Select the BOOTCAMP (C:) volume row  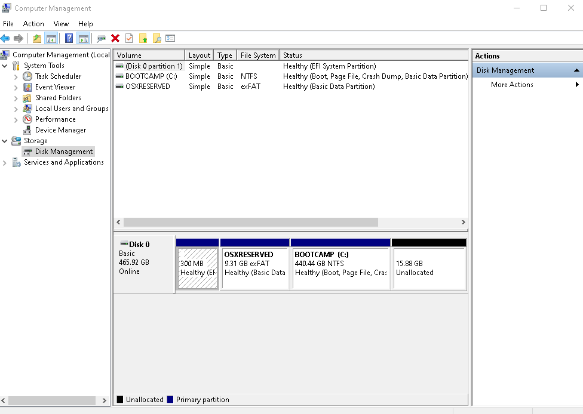pos(291,76)
